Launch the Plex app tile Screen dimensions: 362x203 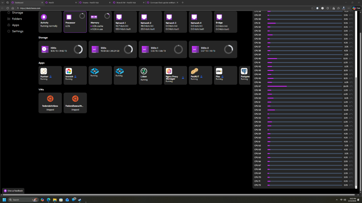coord(225,75)
